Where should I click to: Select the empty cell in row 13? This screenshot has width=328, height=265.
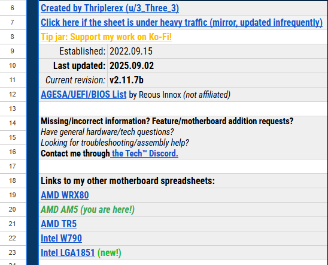pos(183,109)
